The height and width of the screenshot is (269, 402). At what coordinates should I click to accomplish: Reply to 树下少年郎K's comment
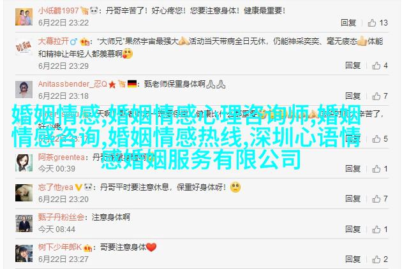(353, 259)
